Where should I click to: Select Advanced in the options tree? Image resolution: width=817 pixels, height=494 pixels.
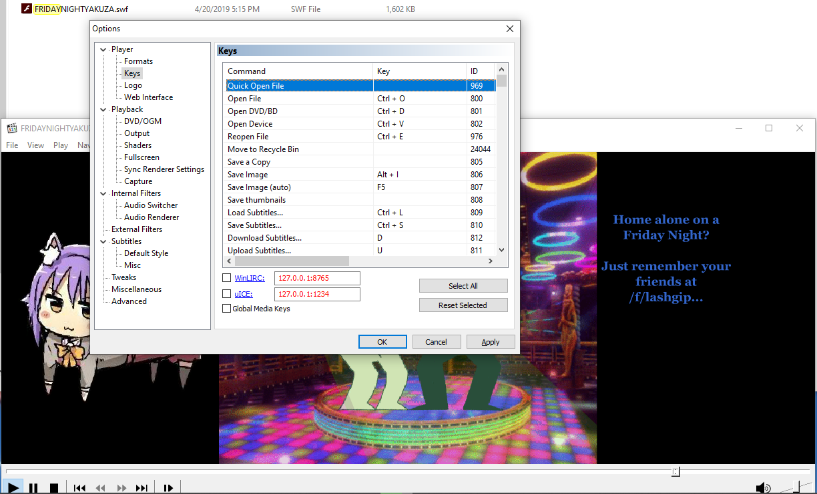pos(129,301)
